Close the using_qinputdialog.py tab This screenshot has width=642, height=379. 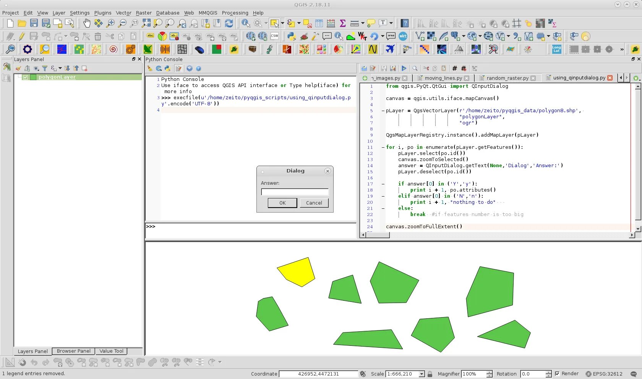610,78
